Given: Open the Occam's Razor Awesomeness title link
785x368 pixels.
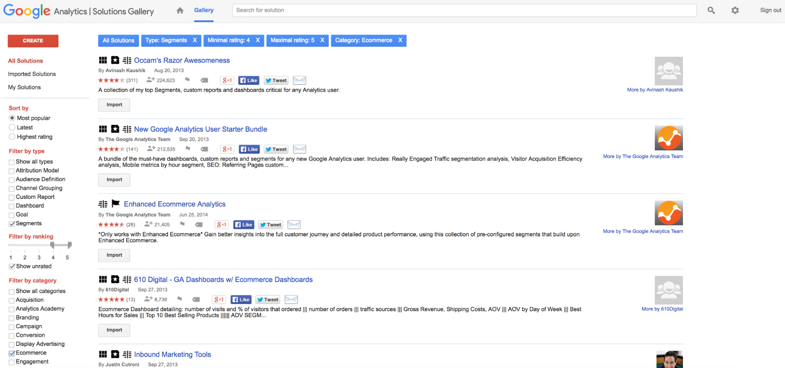Looking at the screenshot, I should tap(182, 60).
